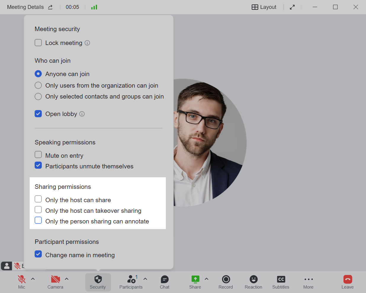Expand the Mic options arrow
The width and height of the screenshot is (366, 293).
coord(33,279)
